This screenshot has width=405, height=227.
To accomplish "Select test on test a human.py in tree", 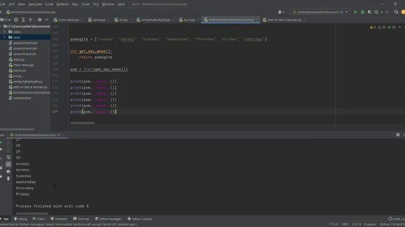I will coord(30,87).
